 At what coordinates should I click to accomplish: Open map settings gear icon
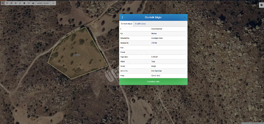pos(261,5)
